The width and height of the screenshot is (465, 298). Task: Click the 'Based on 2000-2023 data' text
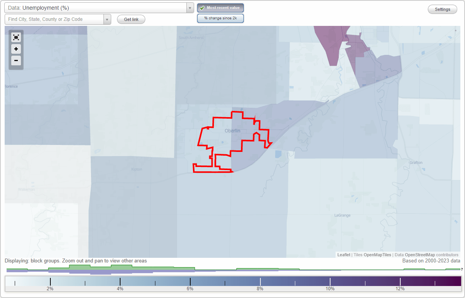[431, 261]
